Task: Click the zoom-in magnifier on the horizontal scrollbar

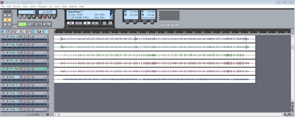Action: click(x=289, y=114)
